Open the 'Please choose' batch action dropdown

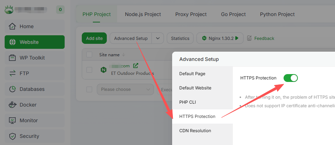point(125,89)
